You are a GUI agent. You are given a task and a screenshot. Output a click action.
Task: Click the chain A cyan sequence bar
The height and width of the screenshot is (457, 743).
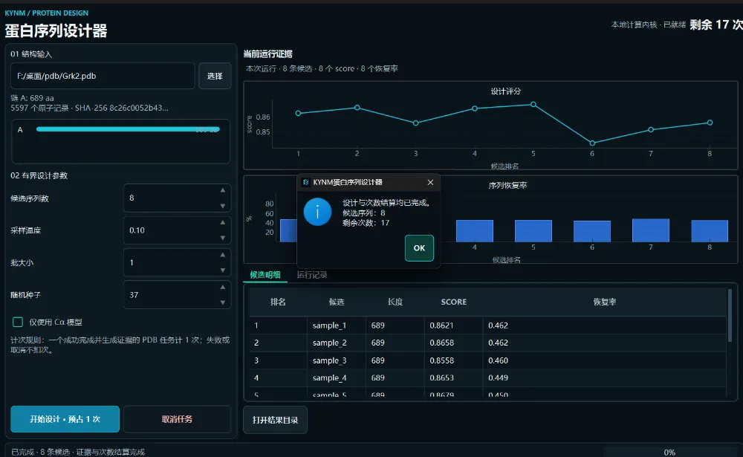128,129
